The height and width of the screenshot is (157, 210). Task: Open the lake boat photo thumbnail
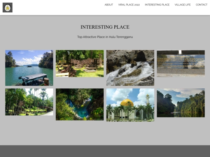(29, 68)
